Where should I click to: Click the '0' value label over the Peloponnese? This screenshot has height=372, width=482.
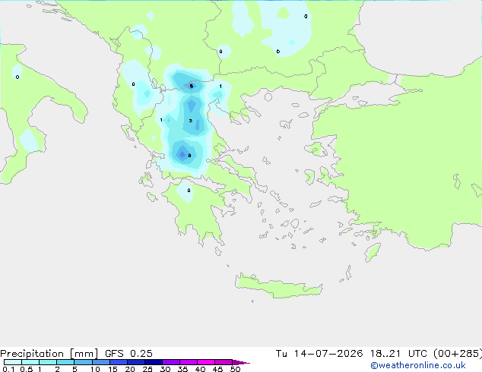(189, 191)
